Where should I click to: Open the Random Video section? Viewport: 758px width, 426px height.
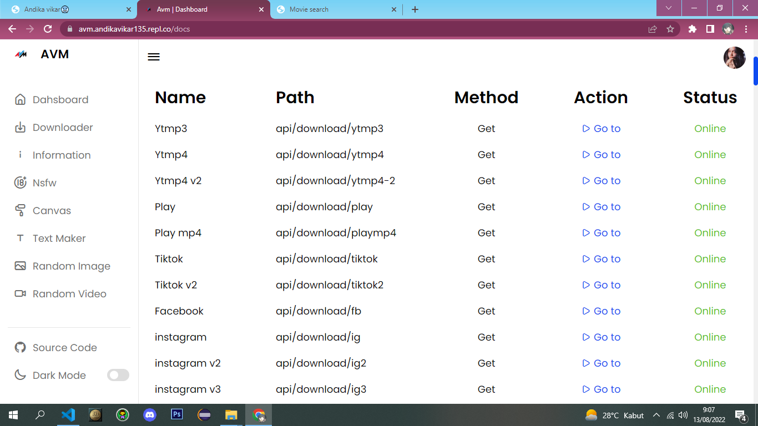tap(69, 294)
